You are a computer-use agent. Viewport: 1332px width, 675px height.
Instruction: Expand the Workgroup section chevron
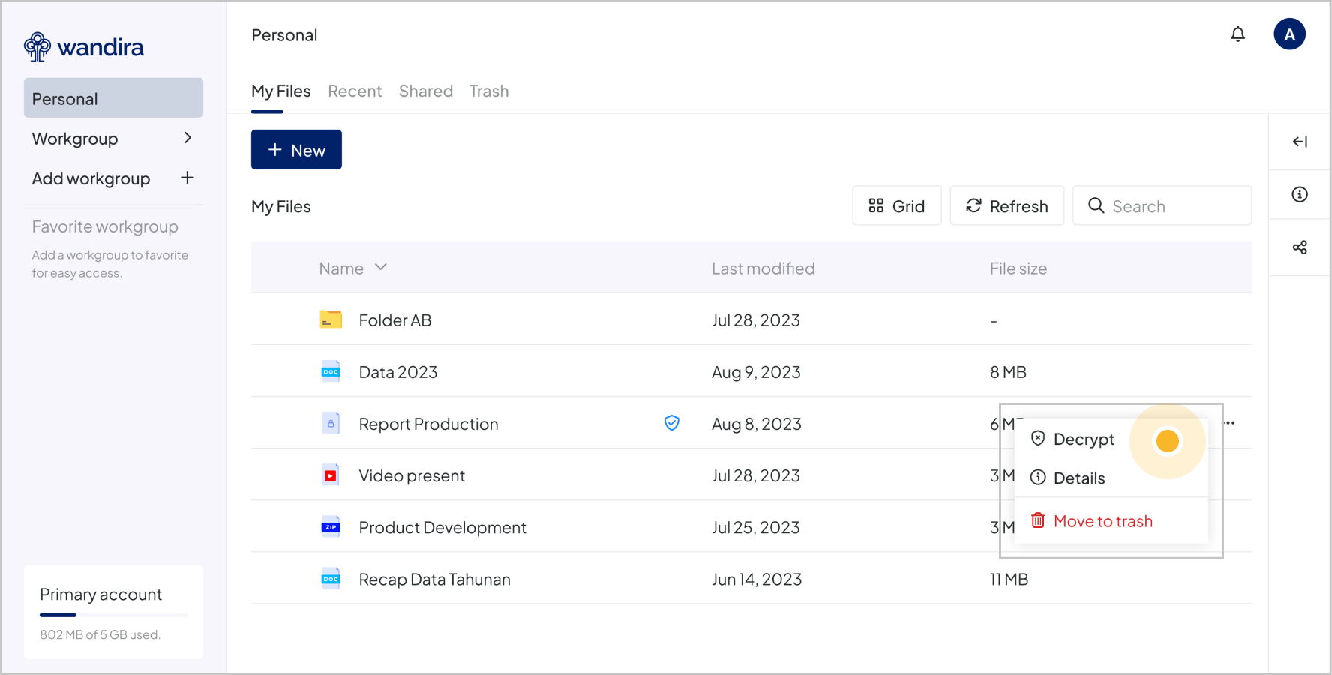point(187,138)
